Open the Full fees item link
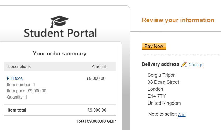 tap(15, 79)
